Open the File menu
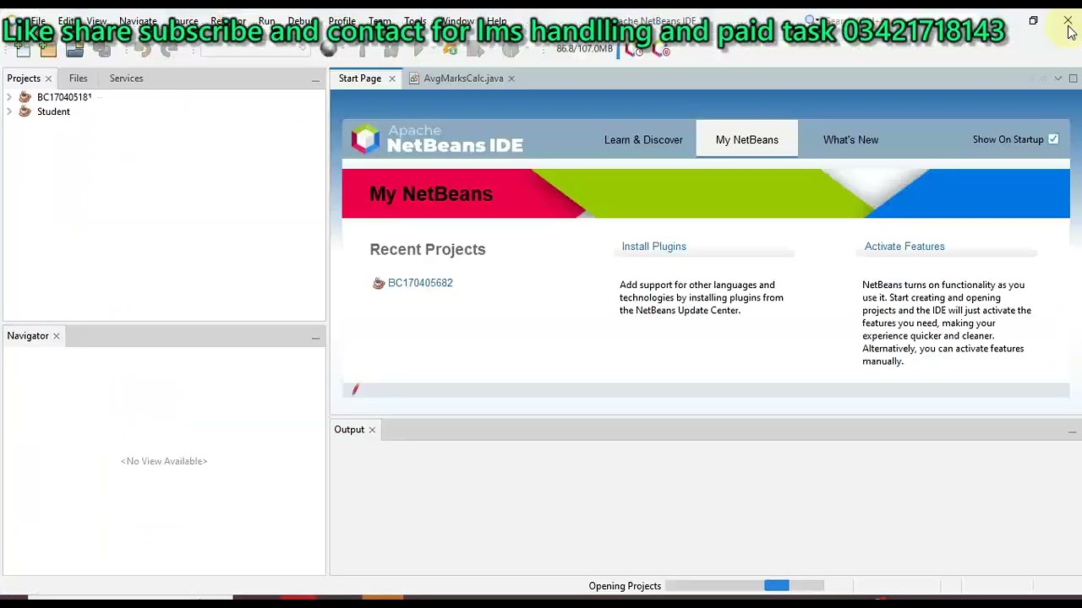This screenshot has width=1082, height=608. [38, 21]
